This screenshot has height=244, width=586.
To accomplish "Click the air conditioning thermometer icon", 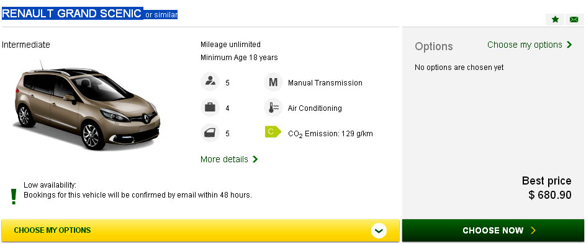I will [273, 108].
